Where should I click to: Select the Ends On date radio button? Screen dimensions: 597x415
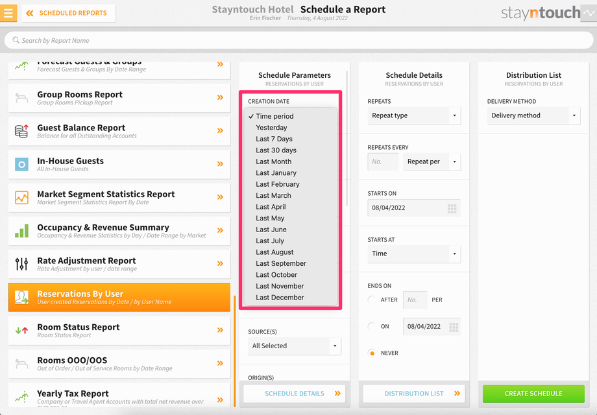point(372,326)
